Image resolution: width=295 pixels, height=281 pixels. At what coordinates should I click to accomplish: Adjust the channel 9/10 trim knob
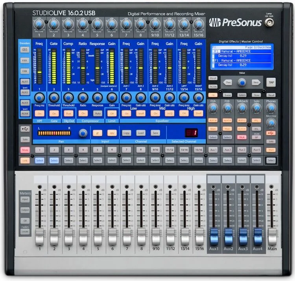pyautogui.click(x=155, y=24)
